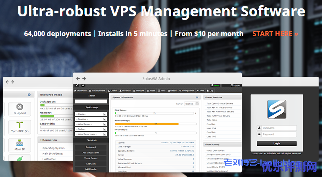
Task: Click the warning triangle icon in admin toolbar
Action: pos(83,85)
